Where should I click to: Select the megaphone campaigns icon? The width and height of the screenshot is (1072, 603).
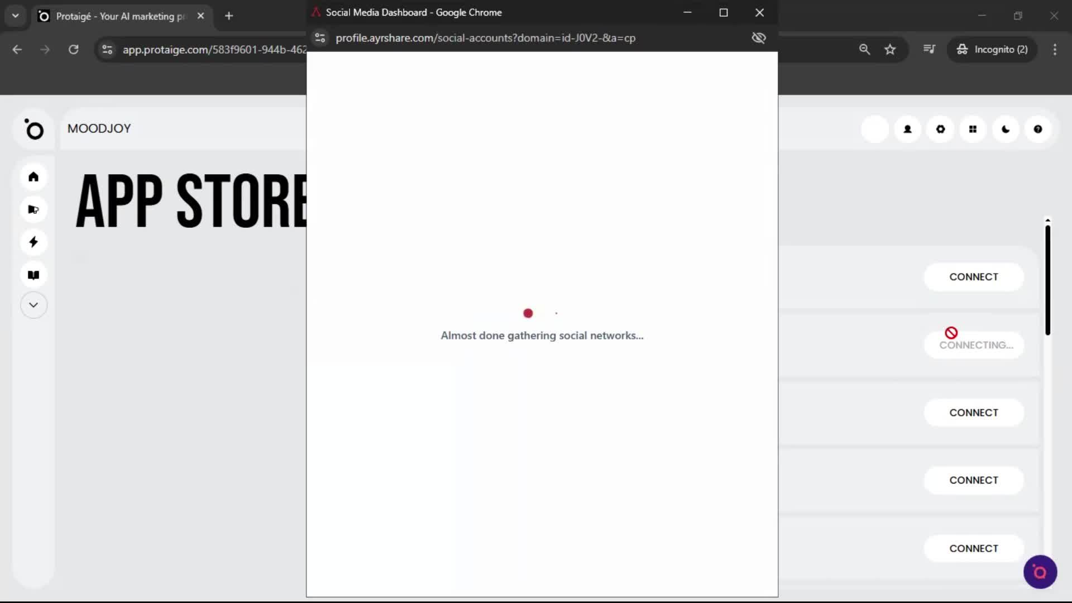[x=33, y=209]
